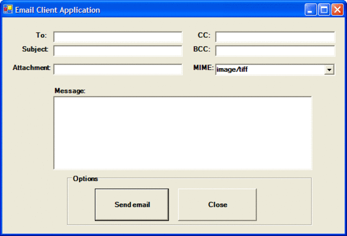The image size is (347, 236).
Task: Open the MIME type dropdown arrow
Action: coord(329,70)
